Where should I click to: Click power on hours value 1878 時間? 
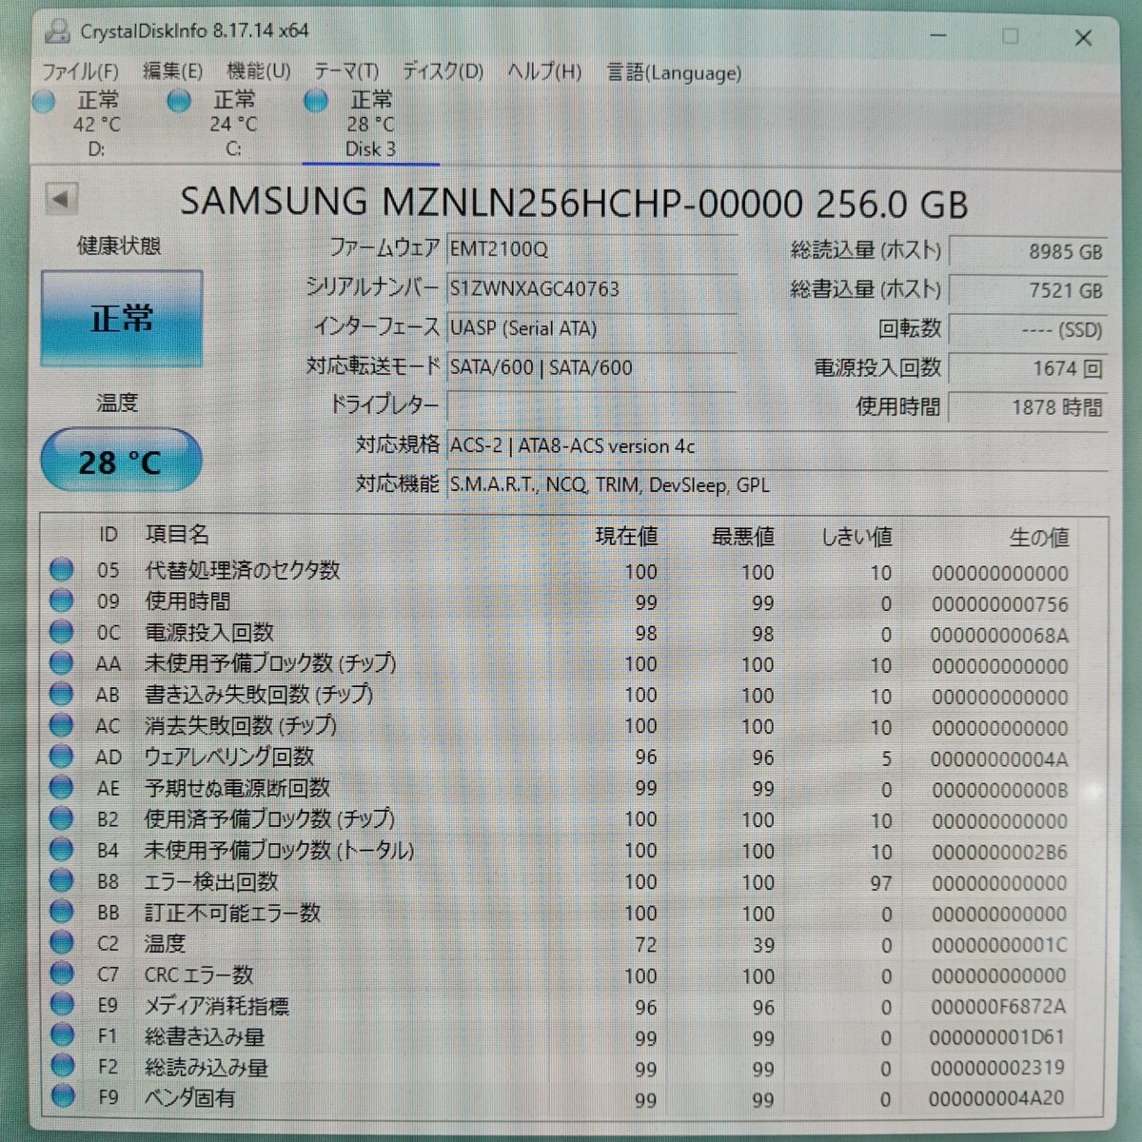(1028, 407)
